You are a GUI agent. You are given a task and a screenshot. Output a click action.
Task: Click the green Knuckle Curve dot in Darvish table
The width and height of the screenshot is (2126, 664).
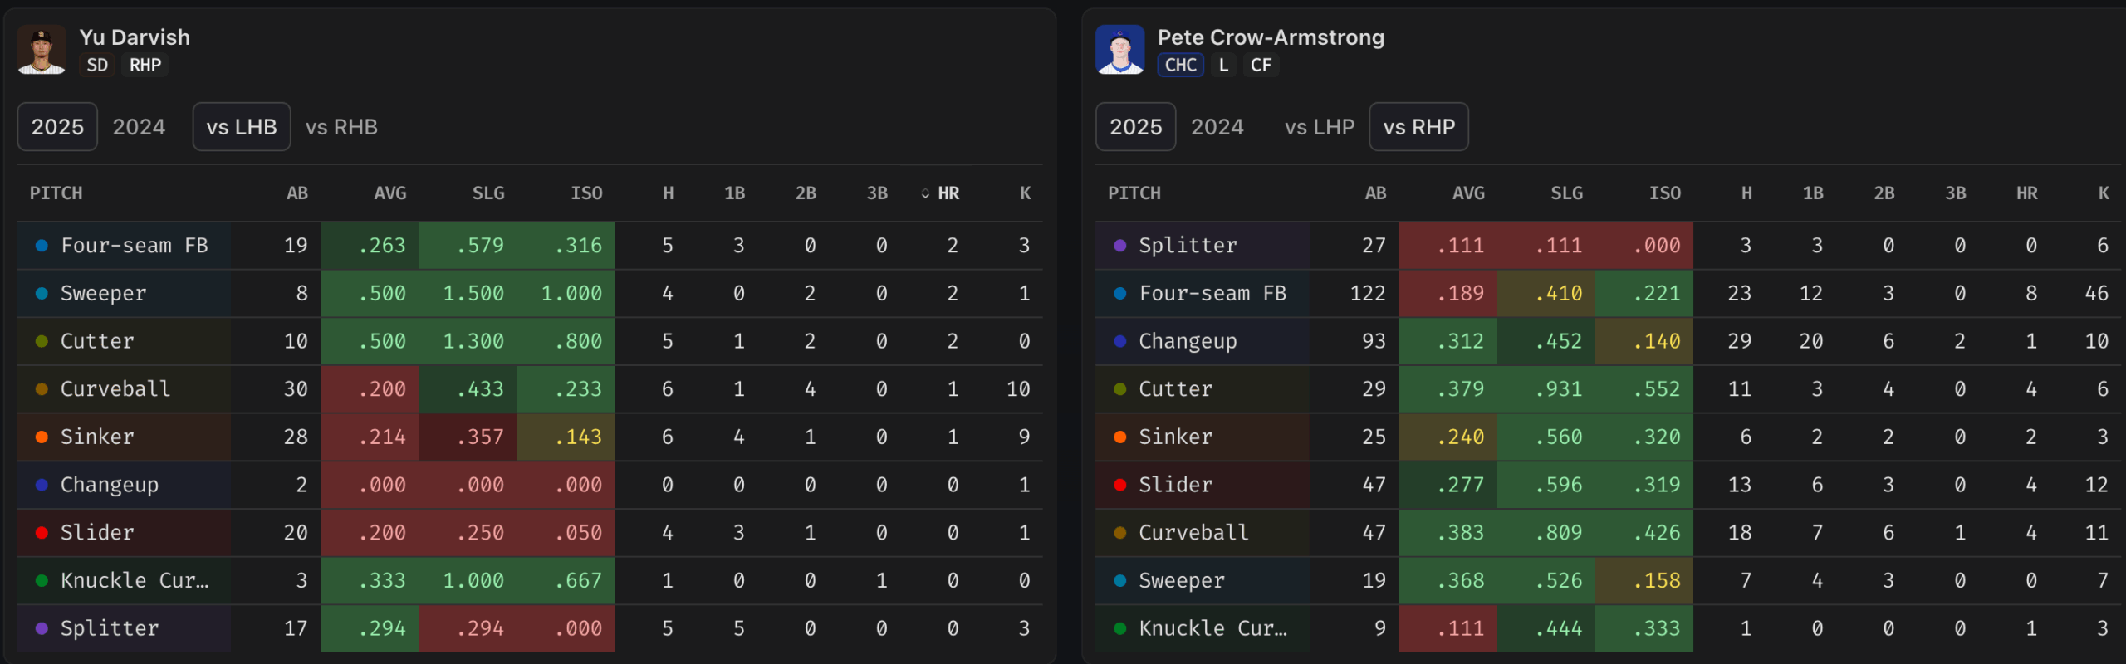42,580
